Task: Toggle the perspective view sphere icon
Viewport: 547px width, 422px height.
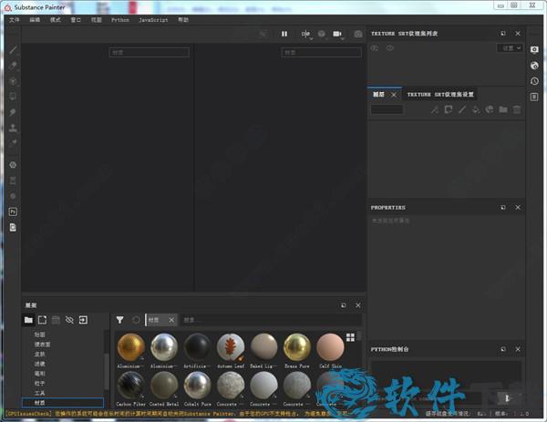Action: pos(322,34)
